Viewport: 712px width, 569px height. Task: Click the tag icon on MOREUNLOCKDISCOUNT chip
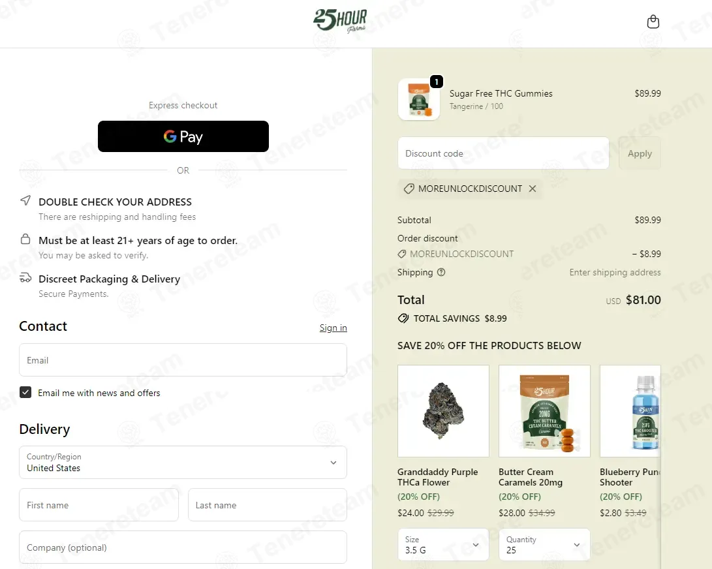[x=409, y=189]
